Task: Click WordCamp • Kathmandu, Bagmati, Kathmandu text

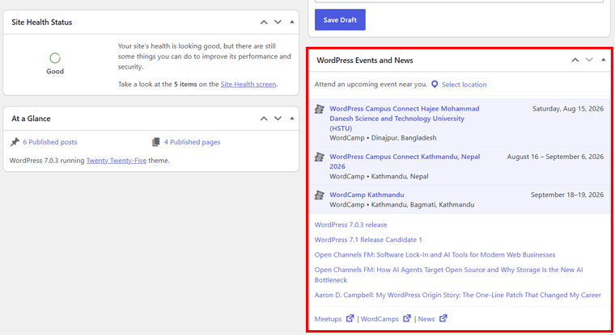Action: click(401, 205)
